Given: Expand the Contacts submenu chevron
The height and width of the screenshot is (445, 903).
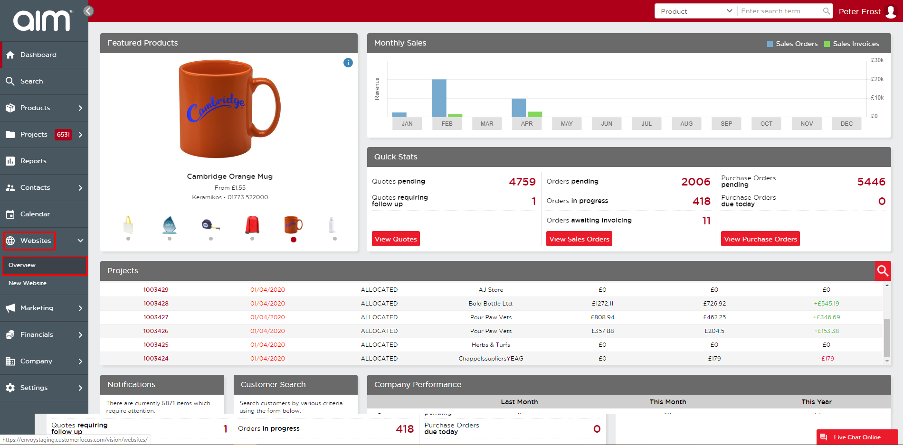Looking at the screenshot, I should (x=80, y=188).
